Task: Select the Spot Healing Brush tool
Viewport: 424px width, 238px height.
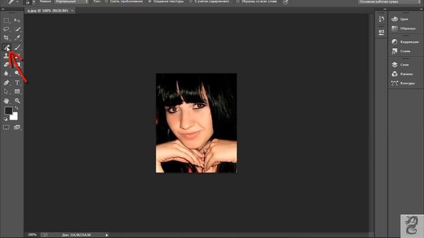Action: (x=6, y=48)
